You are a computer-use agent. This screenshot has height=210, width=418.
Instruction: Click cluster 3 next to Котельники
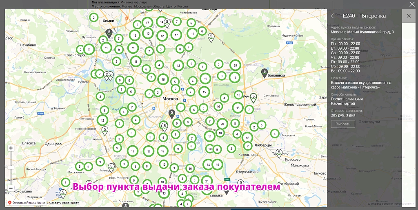(231, 148)
